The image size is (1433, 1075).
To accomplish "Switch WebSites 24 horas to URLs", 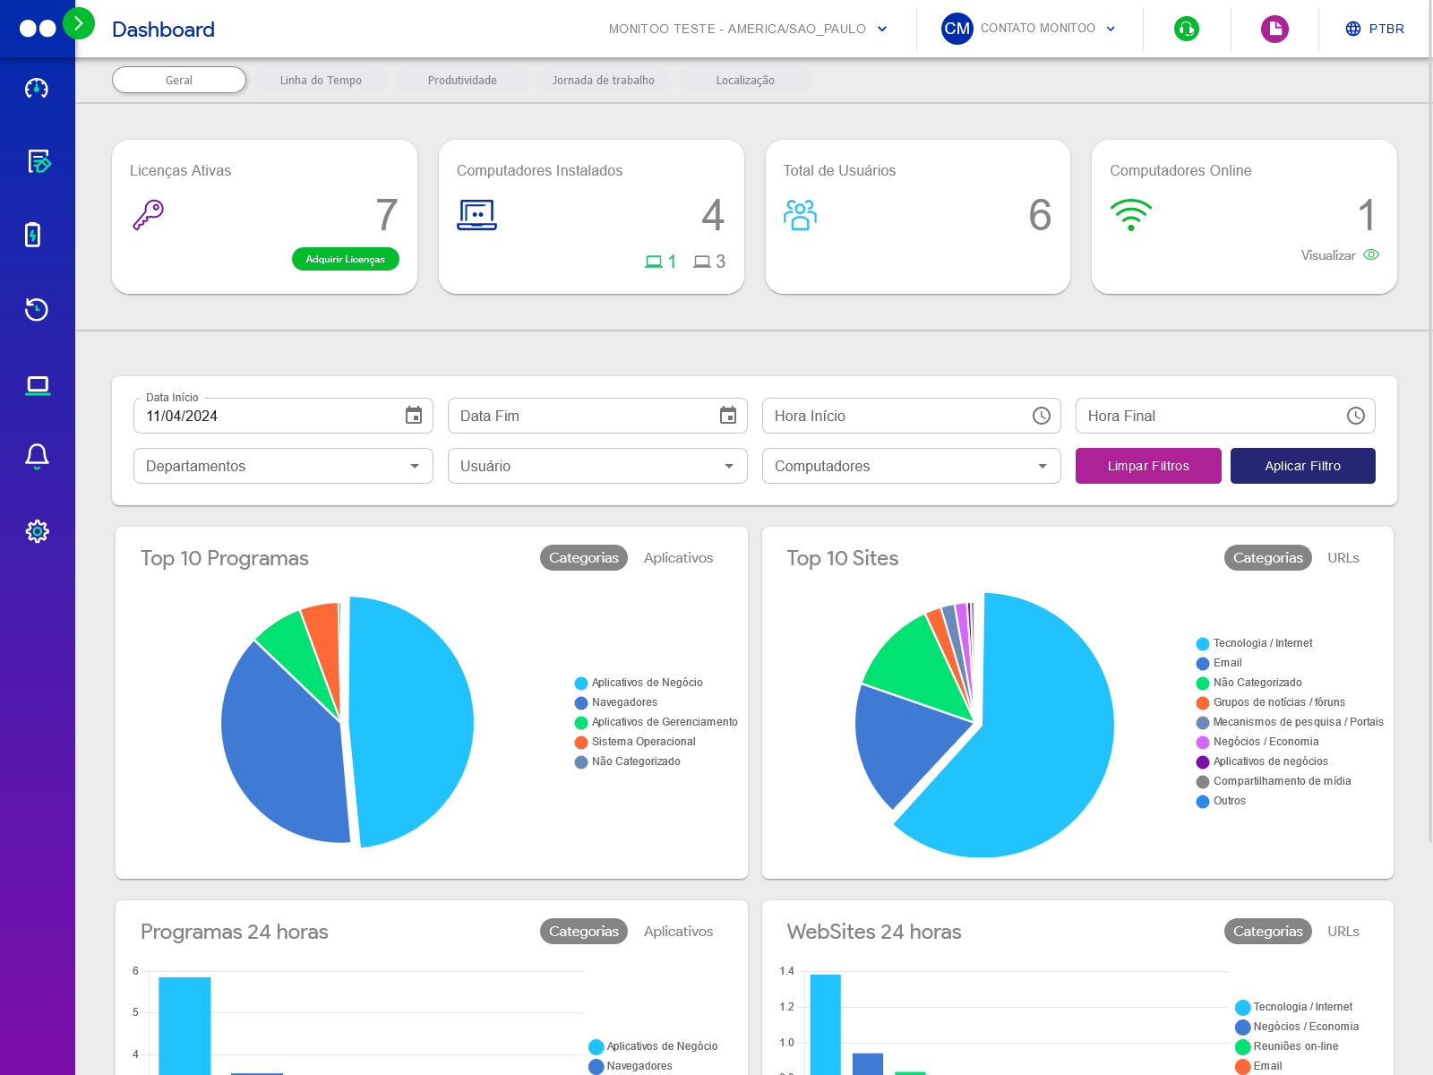I will [1343, 931].
